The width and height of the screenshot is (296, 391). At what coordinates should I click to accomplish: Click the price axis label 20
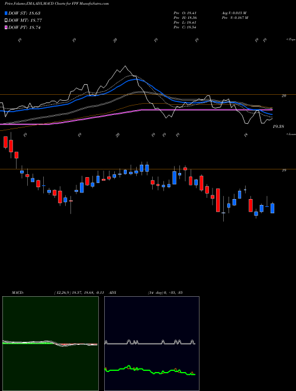coord(284,95)
